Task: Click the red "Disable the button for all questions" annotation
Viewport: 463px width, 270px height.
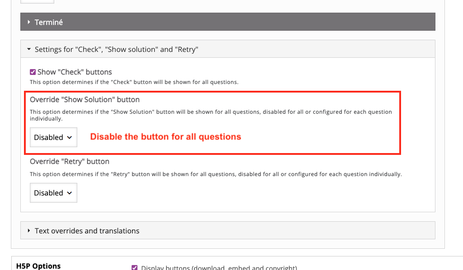Action: [x=165, y=137]
